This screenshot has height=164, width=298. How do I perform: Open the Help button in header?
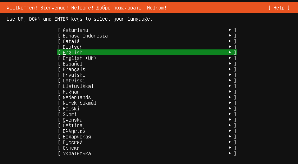[x=279, y=8]
